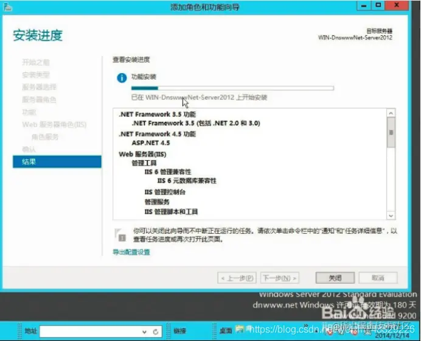Maximize the 添加角色和功能向导 window
This screenshot has width=421, height=341.
(378, 5)
